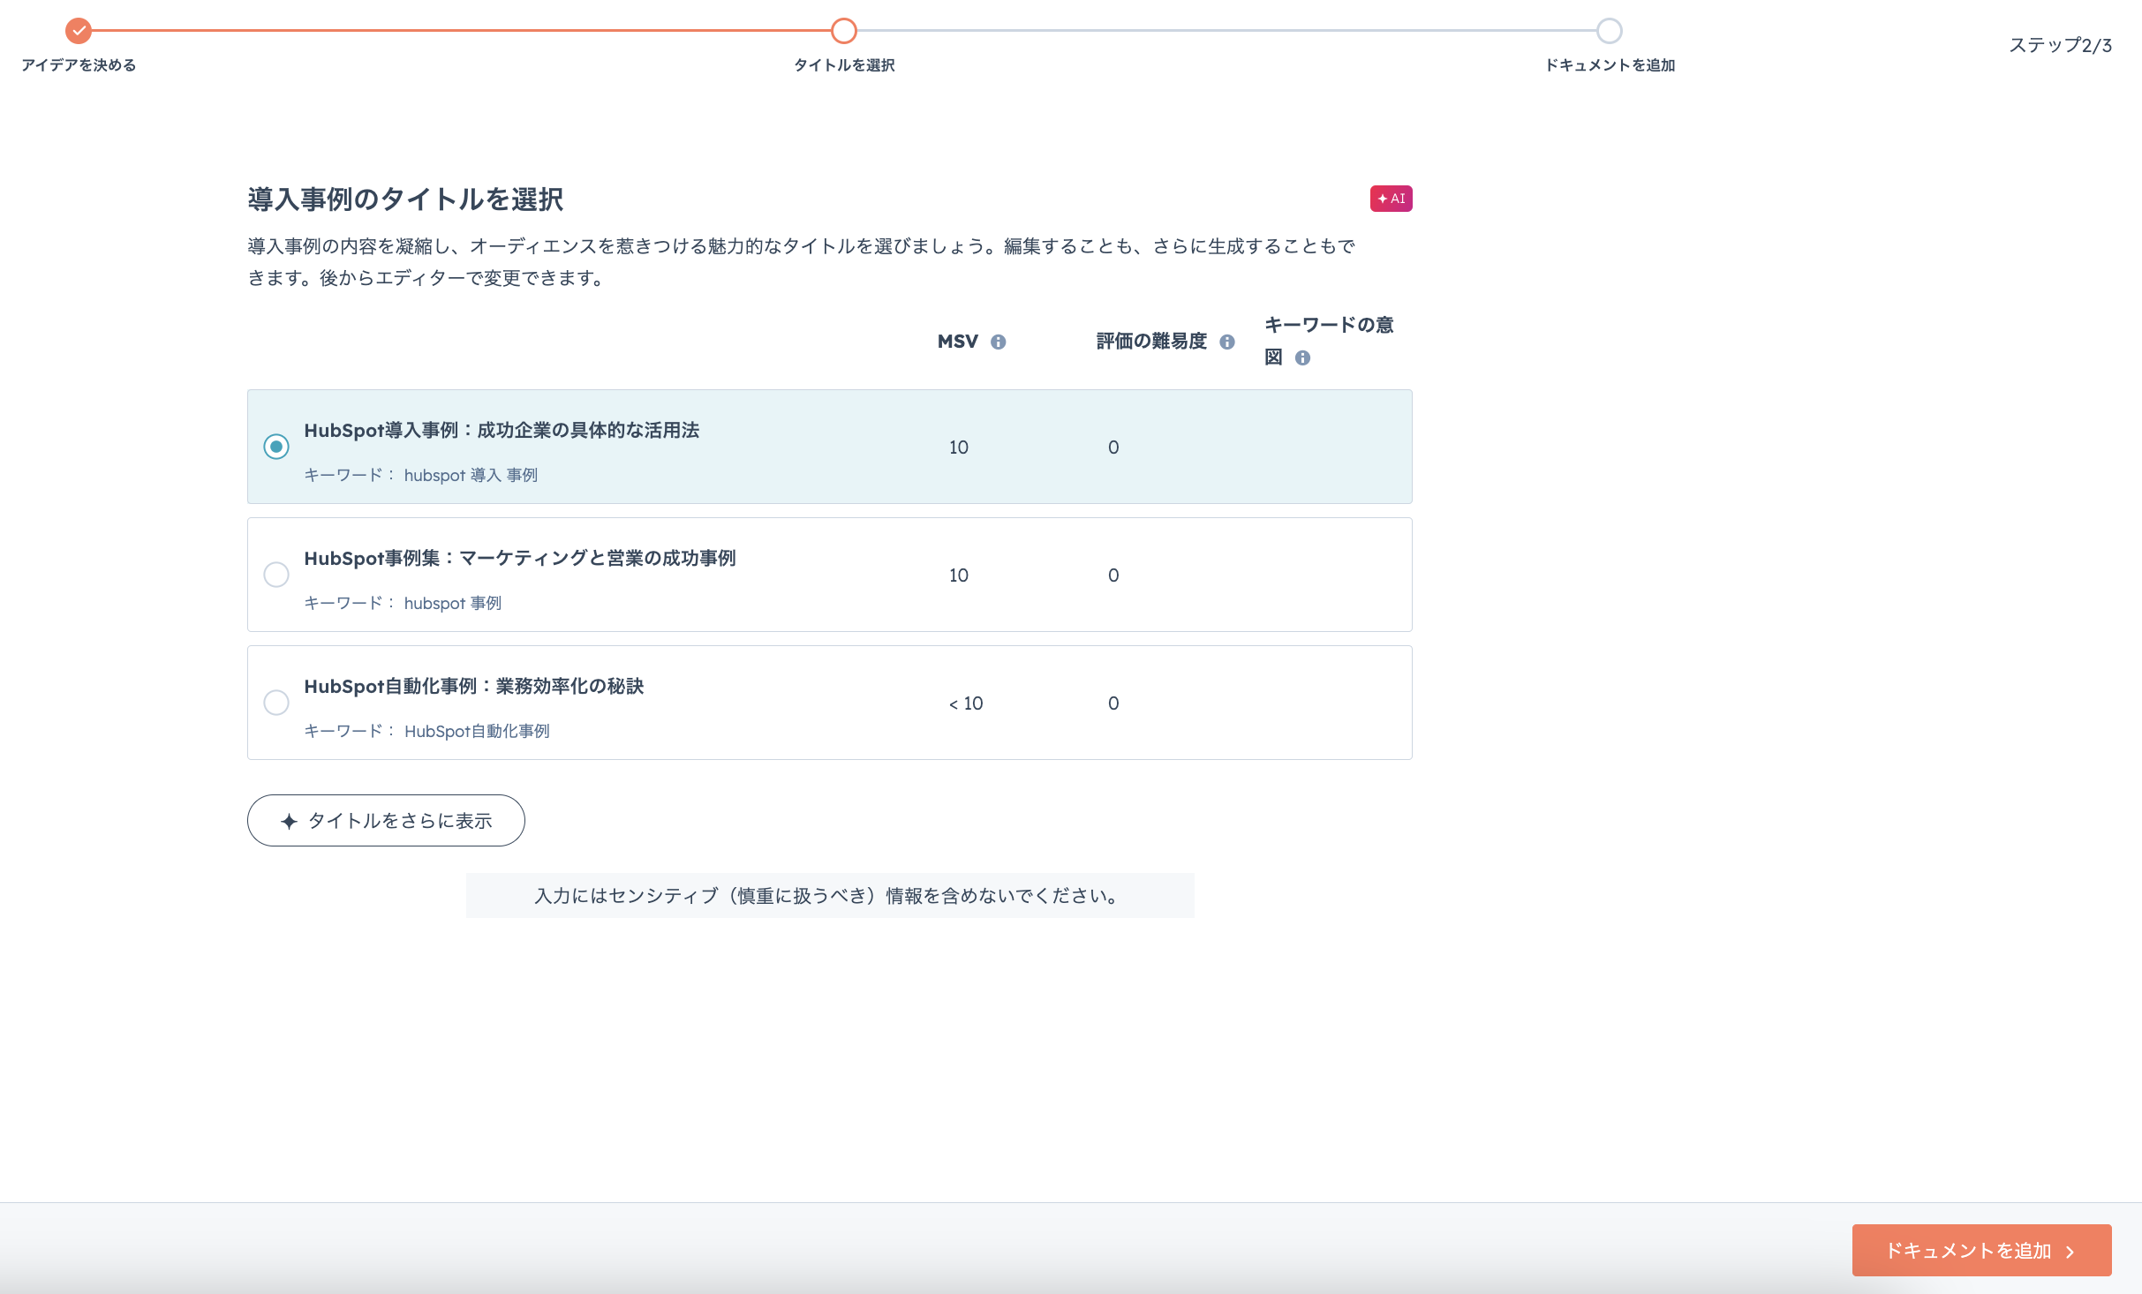Click the キーワードの意図 column header

coord(1329,341)
